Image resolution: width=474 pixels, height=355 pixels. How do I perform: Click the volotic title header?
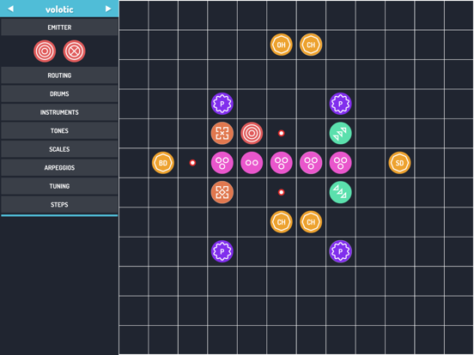[x=59, y=9]
